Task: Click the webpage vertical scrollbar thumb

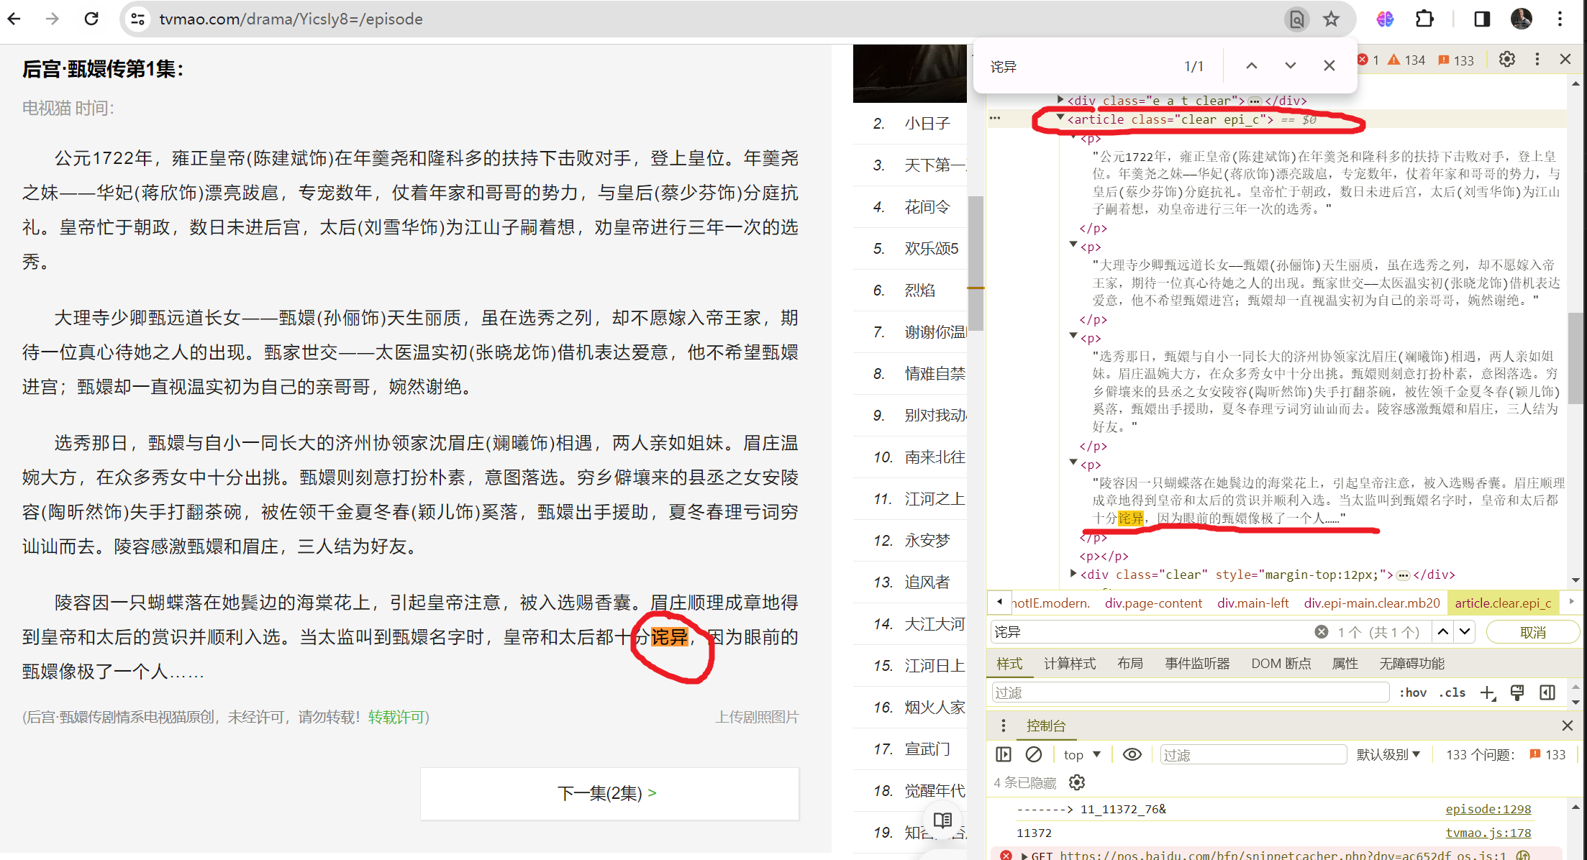Action: pos(975,262)
